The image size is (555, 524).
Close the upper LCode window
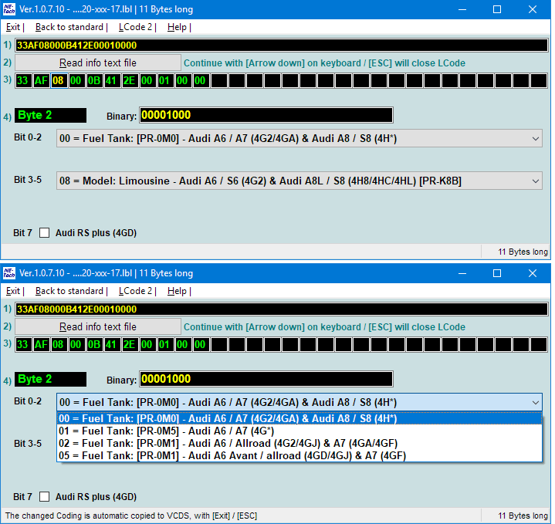[x=533, y=9]
